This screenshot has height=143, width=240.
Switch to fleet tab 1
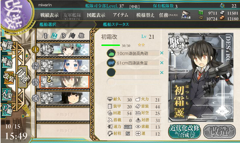click(x=46, y=36)
